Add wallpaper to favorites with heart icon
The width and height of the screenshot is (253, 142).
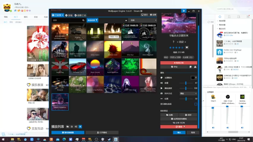[x=187, y=47]
